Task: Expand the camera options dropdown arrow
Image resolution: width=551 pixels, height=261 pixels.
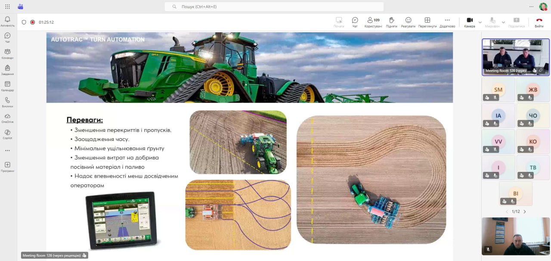Action: coord(480,22)
